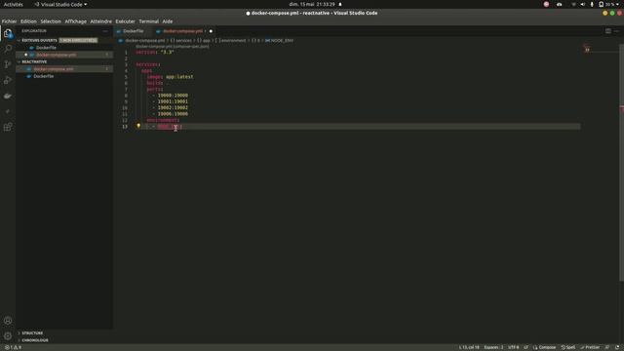Click the Prettier status bar entry
624x351 pixels.
[590, 347]
